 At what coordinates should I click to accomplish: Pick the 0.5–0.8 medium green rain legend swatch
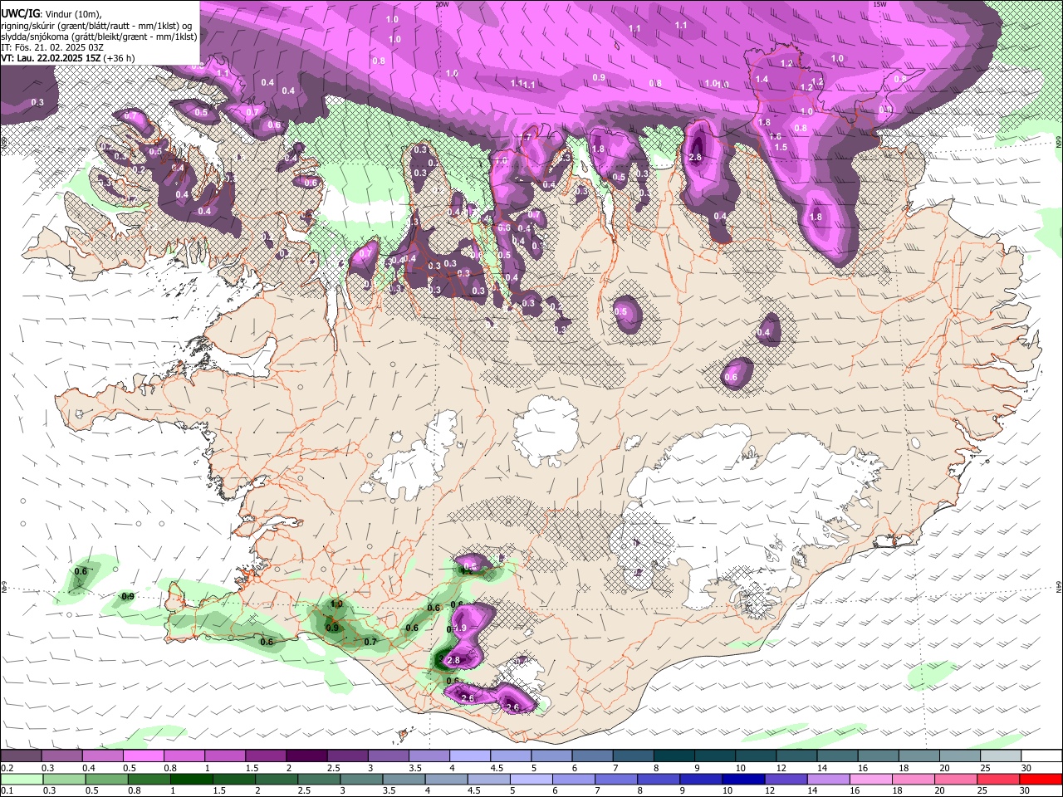click(x=106, y=779)
